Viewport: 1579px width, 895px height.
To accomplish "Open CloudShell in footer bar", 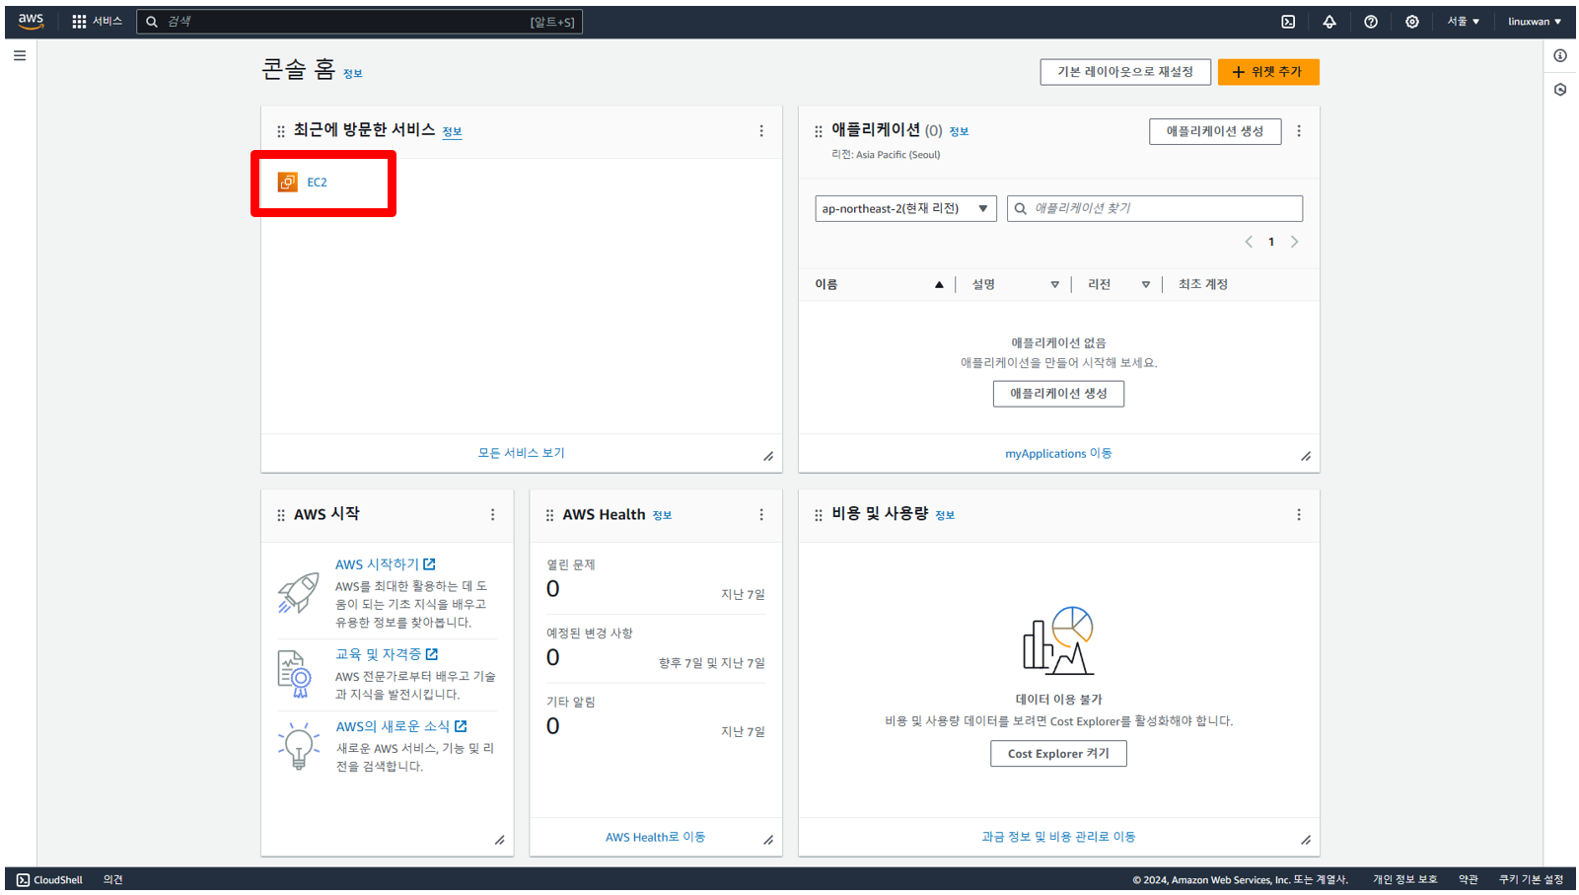I will [49, 880].
